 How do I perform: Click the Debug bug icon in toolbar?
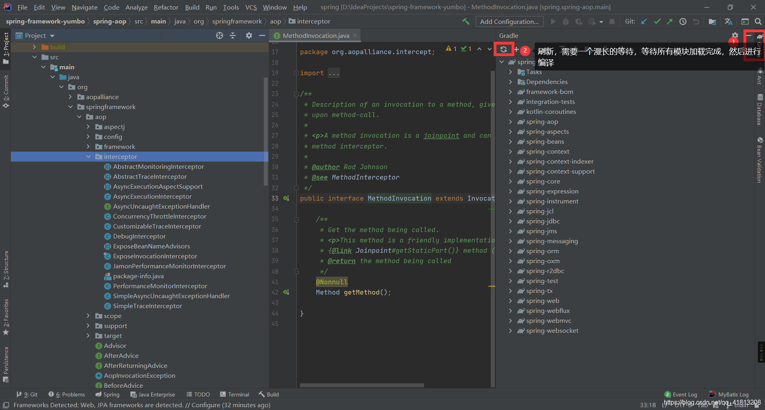[x=566, y=21]
